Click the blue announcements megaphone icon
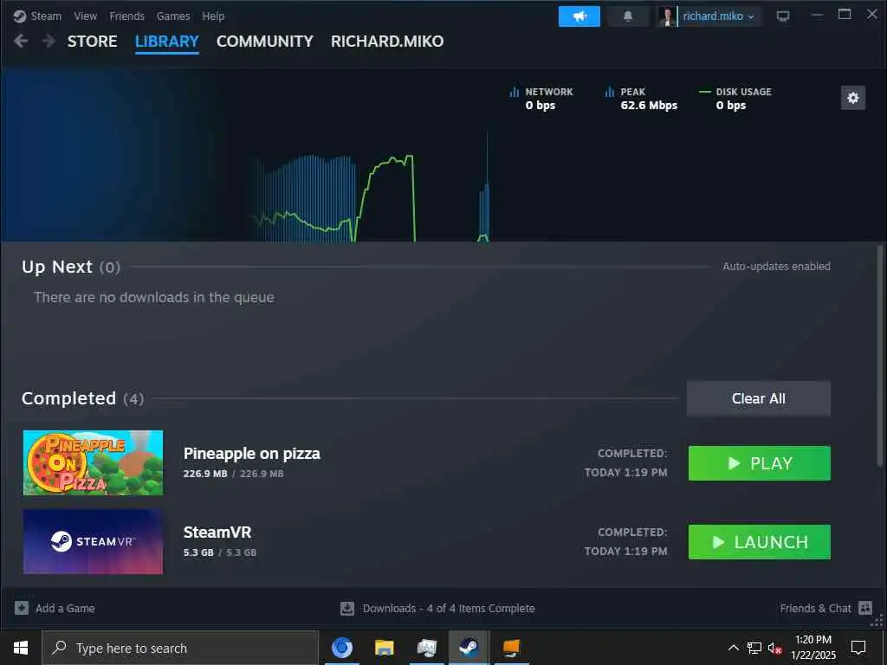Viewport: 887px width, 665px height. click(x=579, y=16)
